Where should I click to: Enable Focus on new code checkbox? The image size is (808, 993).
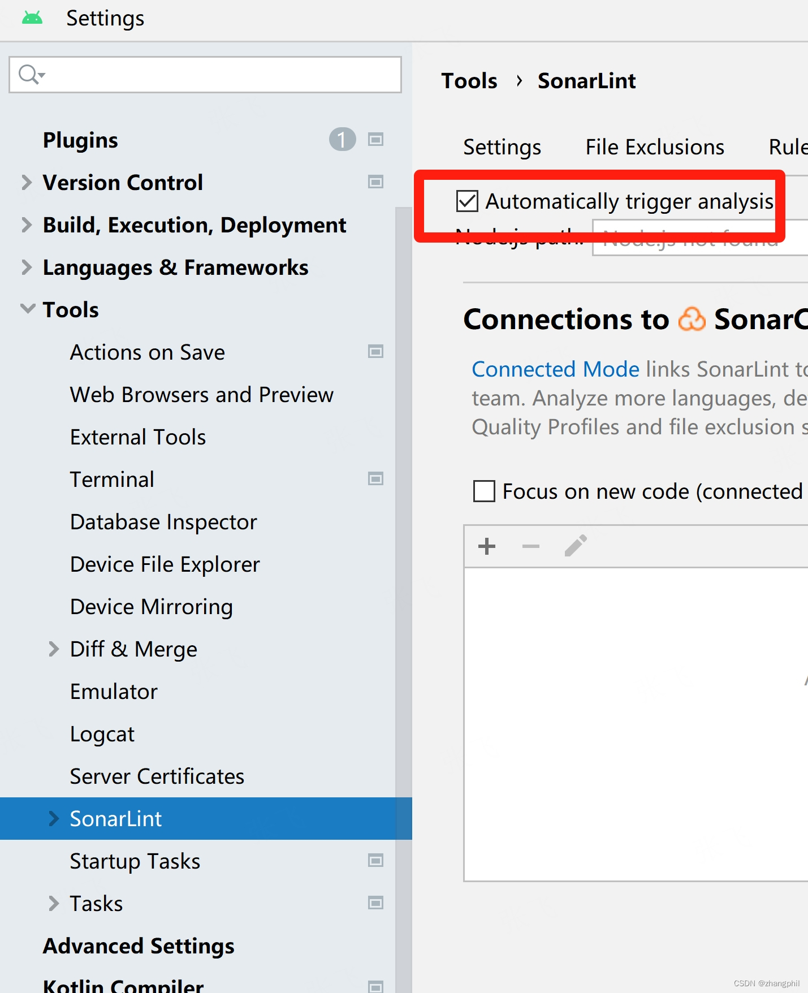(484, 491)
